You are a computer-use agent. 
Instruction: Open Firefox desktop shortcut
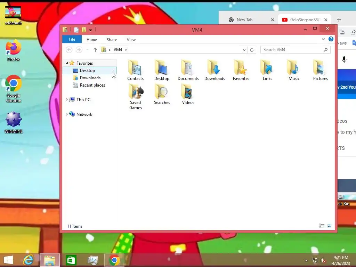point(14,50)
